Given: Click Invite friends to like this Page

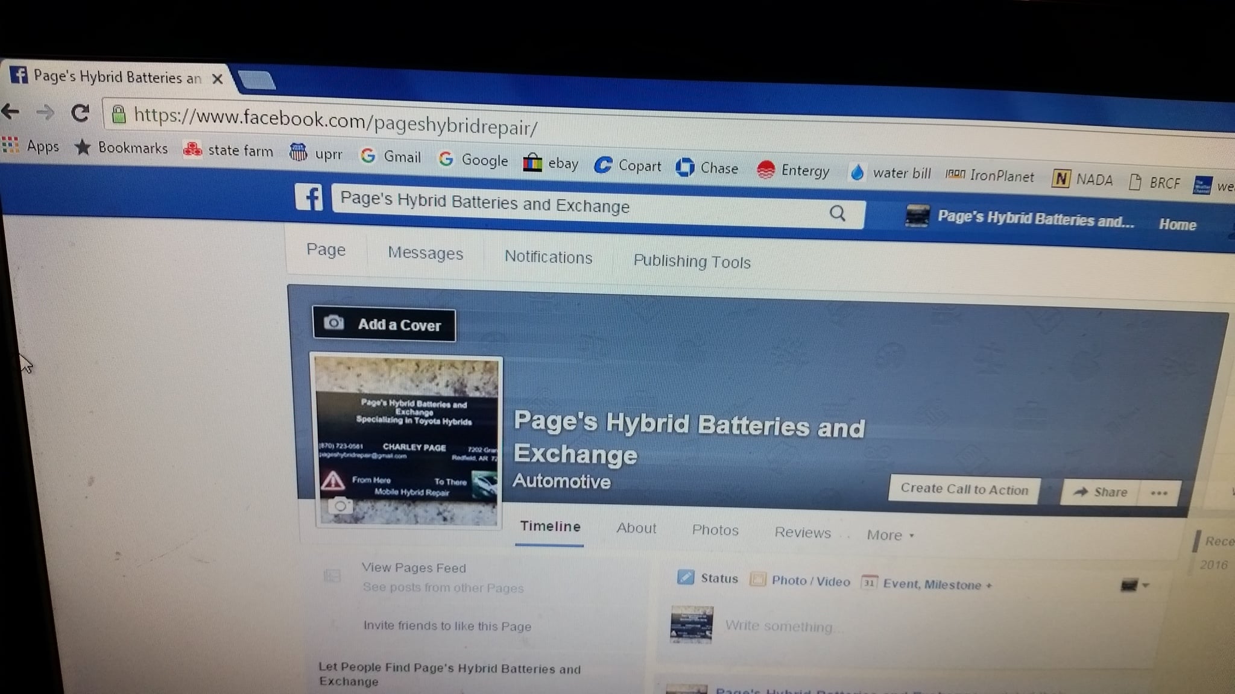Looking at the screenshot, I should 447,626.
